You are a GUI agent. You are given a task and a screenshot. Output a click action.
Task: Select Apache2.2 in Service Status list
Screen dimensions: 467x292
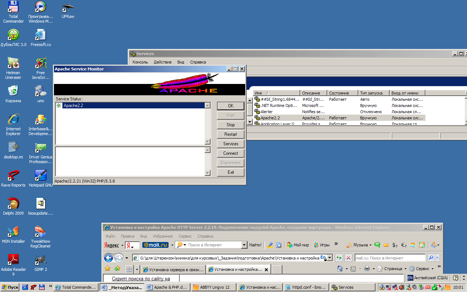[x=130, y=105]
